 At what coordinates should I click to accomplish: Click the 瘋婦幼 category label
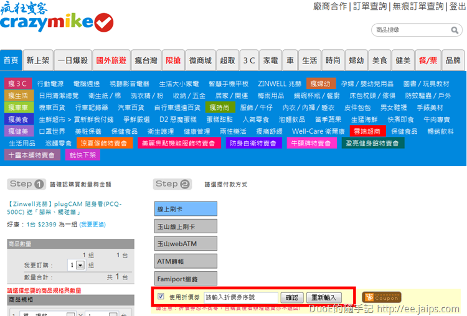321,83
